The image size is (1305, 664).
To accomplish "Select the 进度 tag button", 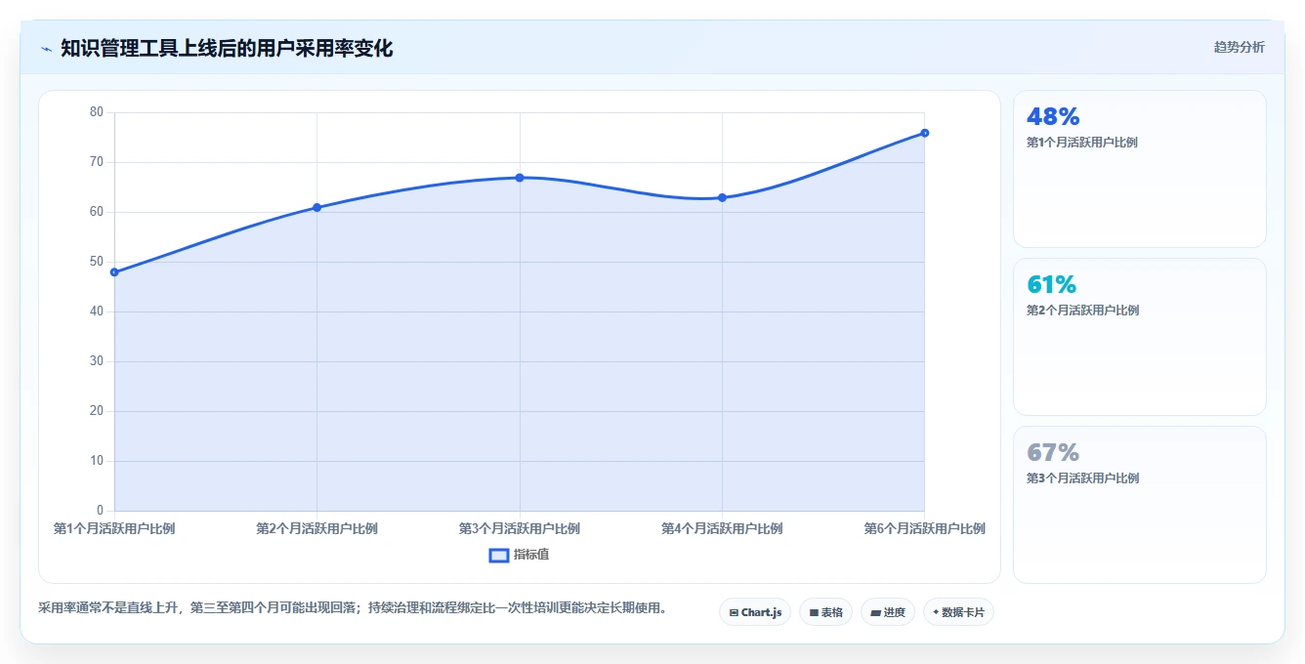I will click(888, 612).
